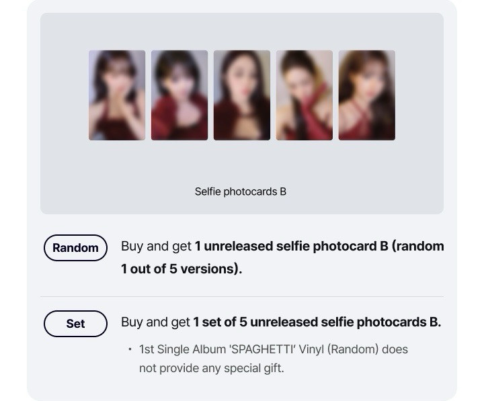Select the middle selfie photocard image
Image resolution: width=484 pixels, height=401 pixels.
pos(242,95)
